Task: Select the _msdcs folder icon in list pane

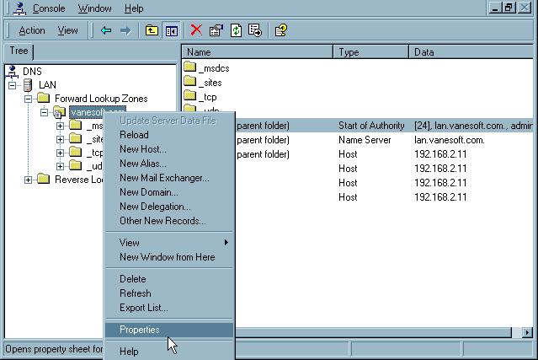Action: (x=189, y=67)
